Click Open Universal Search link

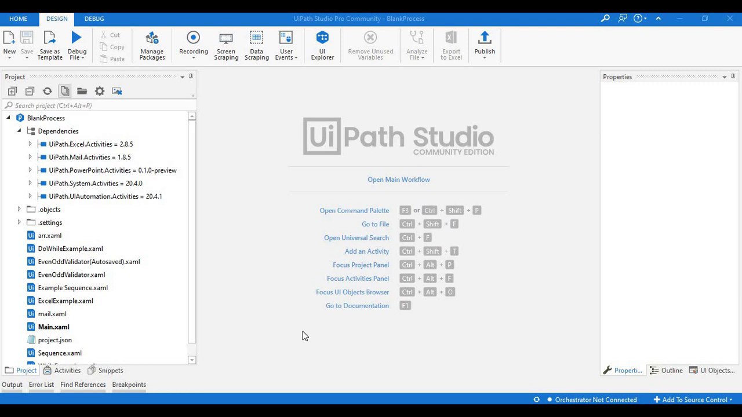coord(357,238)
